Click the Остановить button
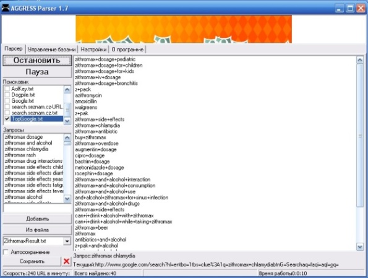 click(x=37, y=61)
